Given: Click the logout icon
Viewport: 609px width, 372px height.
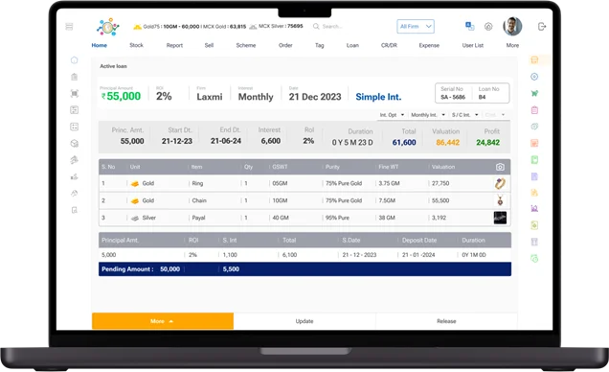Looking at the screenshot, I should click(541, 27).
